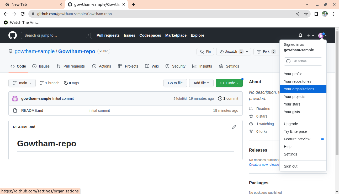The image size is (339, 194).
Task: Reload the page in browser
Action: (x=23, y=14)
